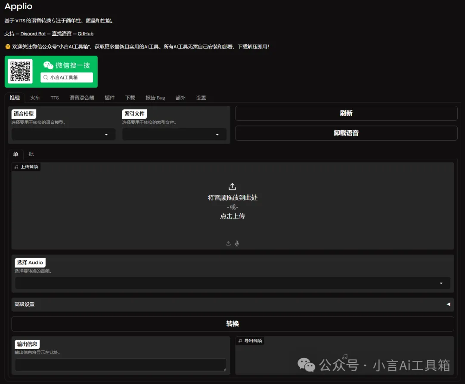Select the 单 sub-tab
The height and width of the screenshot is (384, 465).
point(16,154)
